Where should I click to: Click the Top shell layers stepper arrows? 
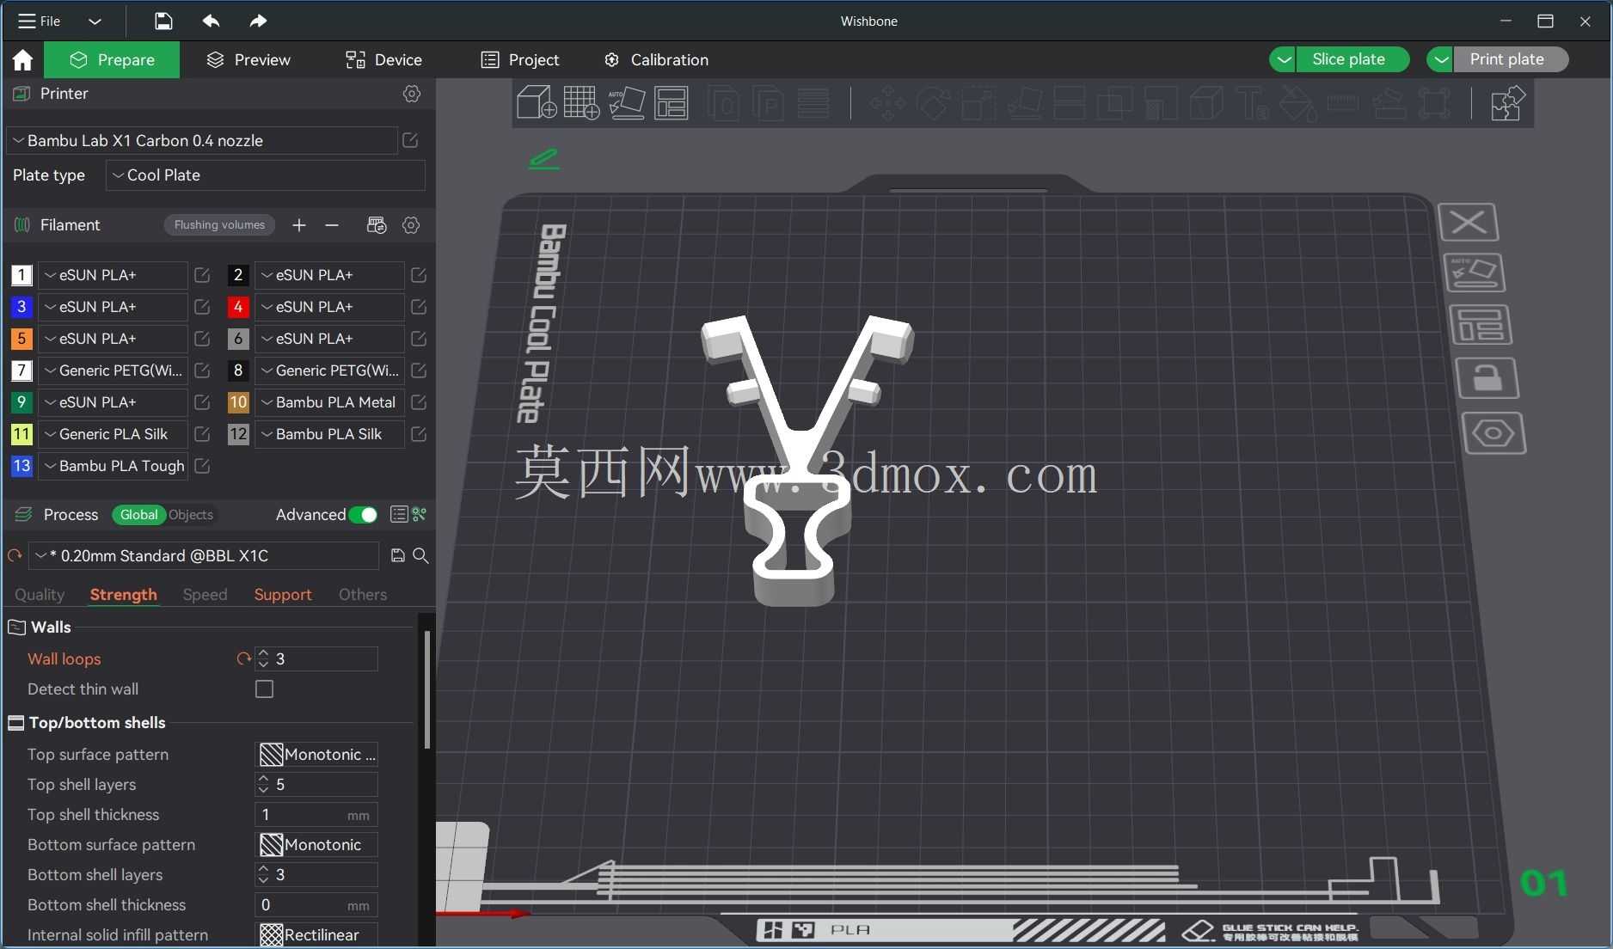(263, 785)
